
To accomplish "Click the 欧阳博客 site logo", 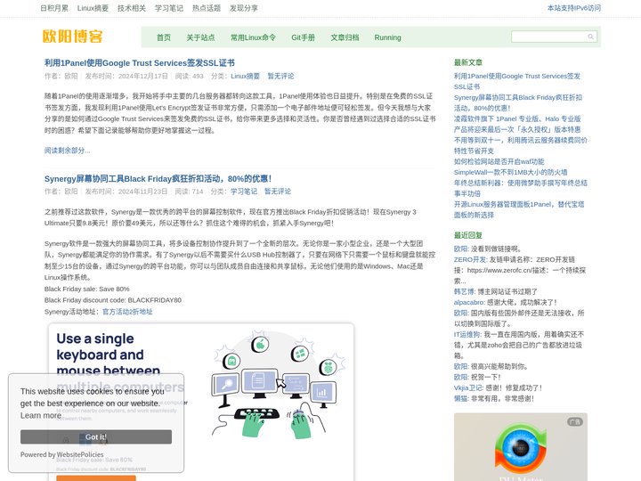I will coord(72,37).
